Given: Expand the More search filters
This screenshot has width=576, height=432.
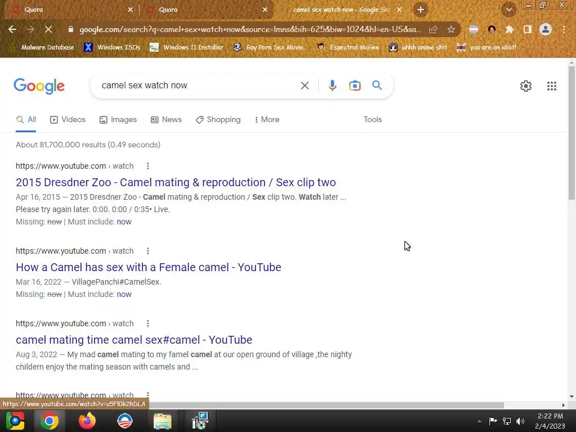Looking at the screenshot, I should point(267,120).
